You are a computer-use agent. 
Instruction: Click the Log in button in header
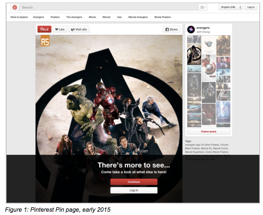coord(251,7)
